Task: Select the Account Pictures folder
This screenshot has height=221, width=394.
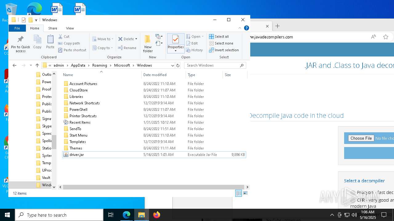Action: pos(154,84)
